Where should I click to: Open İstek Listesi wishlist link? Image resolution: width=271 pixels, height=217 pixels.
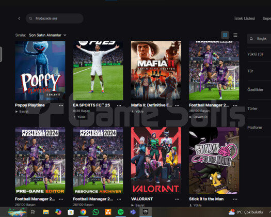(x=245, y=19)
